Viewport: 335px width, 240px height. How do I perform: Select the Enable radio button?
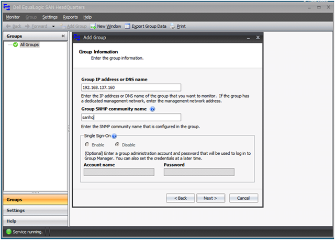point(87,144)
